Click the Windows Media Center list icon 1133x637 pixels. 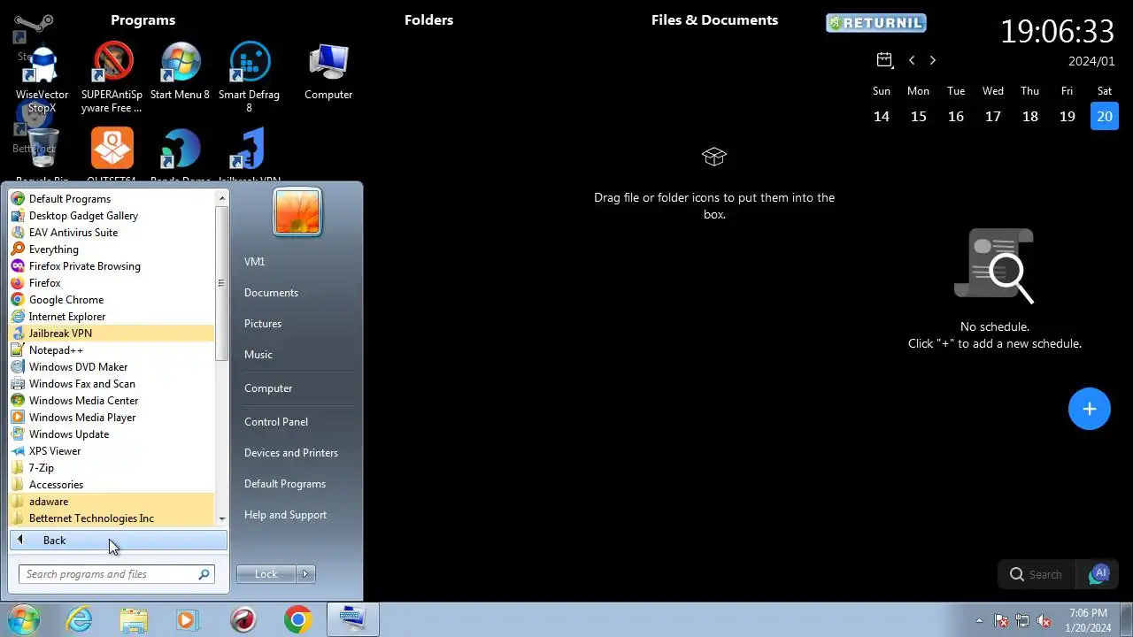(18, 401)
